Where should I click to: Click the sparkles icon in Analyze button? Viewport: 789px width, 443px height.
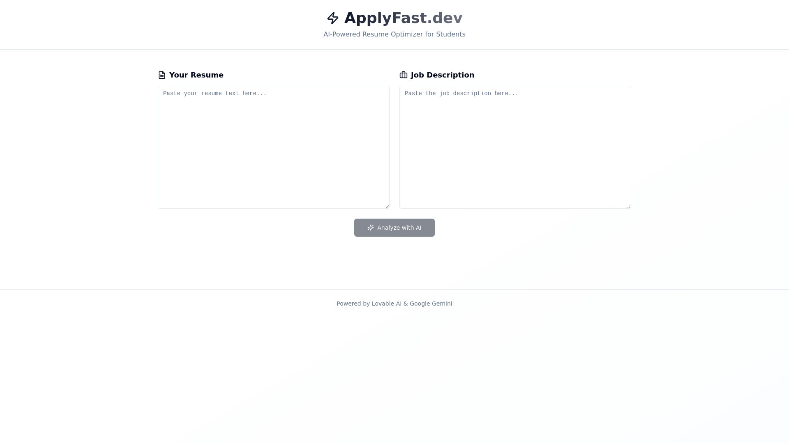(x=371, y=228)
